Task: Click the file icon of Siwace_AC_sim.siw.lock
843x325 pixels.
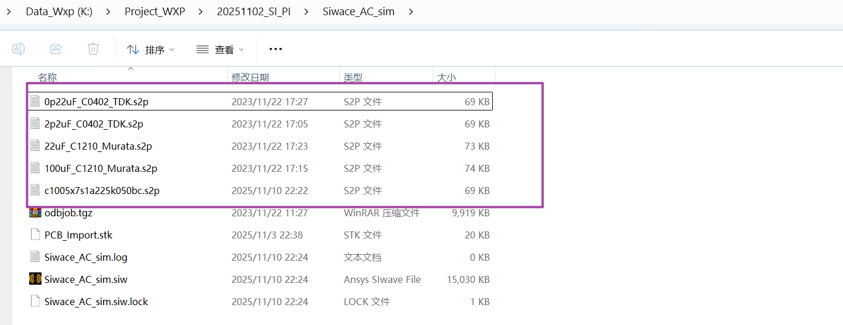Action: pyautogui.click(x=35, y=301)
